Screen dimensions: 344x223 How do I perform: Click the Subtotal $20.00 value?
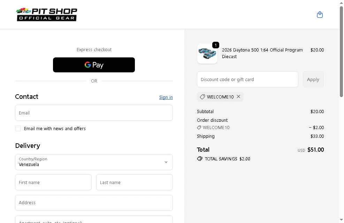(x=317, y=111)
